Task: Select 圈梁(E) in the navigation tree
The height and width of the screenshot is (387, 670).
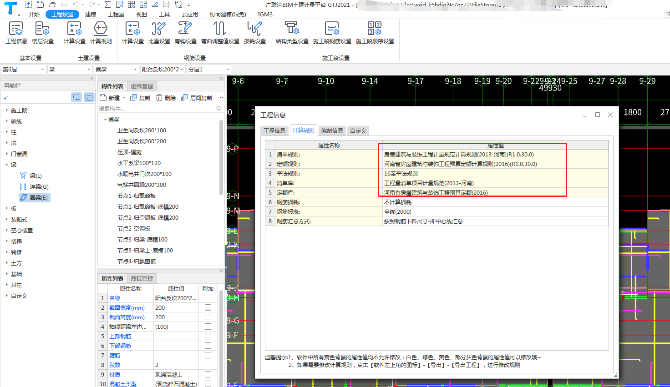Action: [34, 197]
